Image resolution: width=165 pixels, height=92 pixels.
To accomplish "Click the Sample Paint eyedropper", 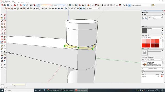I will click(x=162, y=35).
